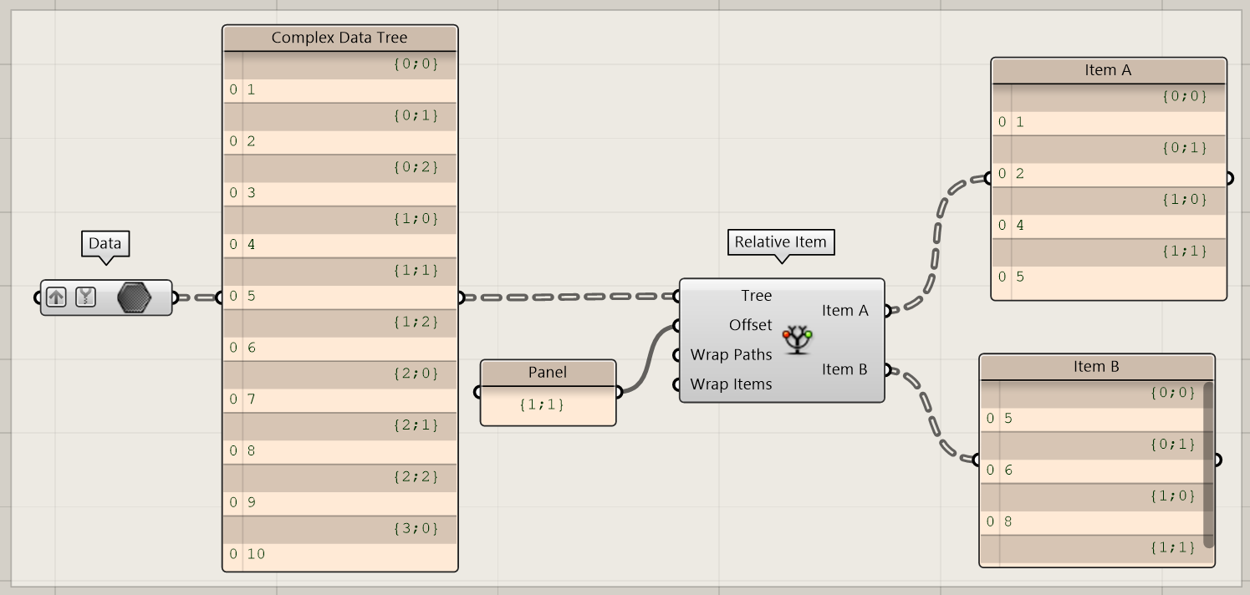
Task: Click the Offset input on Relative Item
Action: coord(749,325)
